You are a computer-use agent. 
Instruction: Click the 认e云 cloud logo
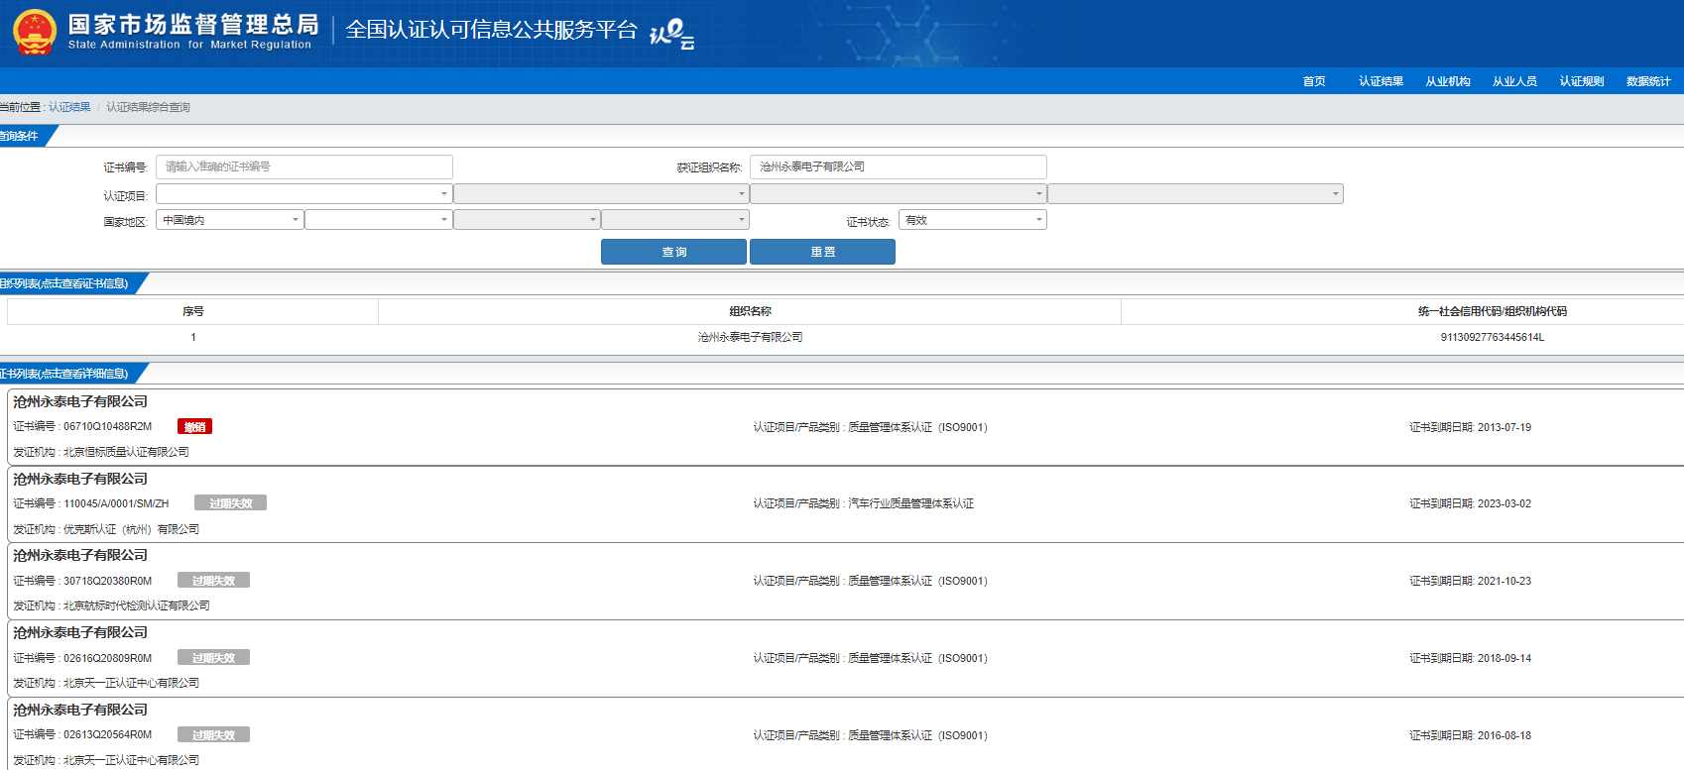(671, 34)
